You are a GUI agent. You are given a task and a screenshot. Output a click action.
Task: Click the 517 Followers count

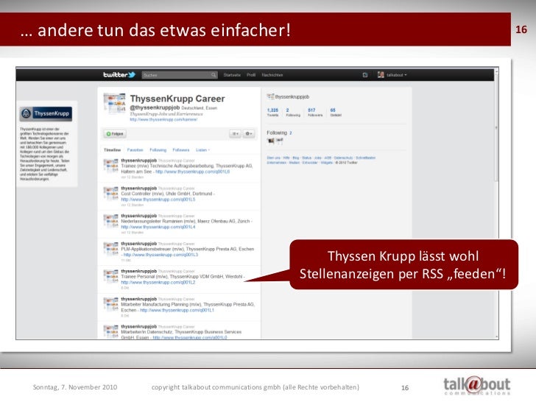[315, 112]
